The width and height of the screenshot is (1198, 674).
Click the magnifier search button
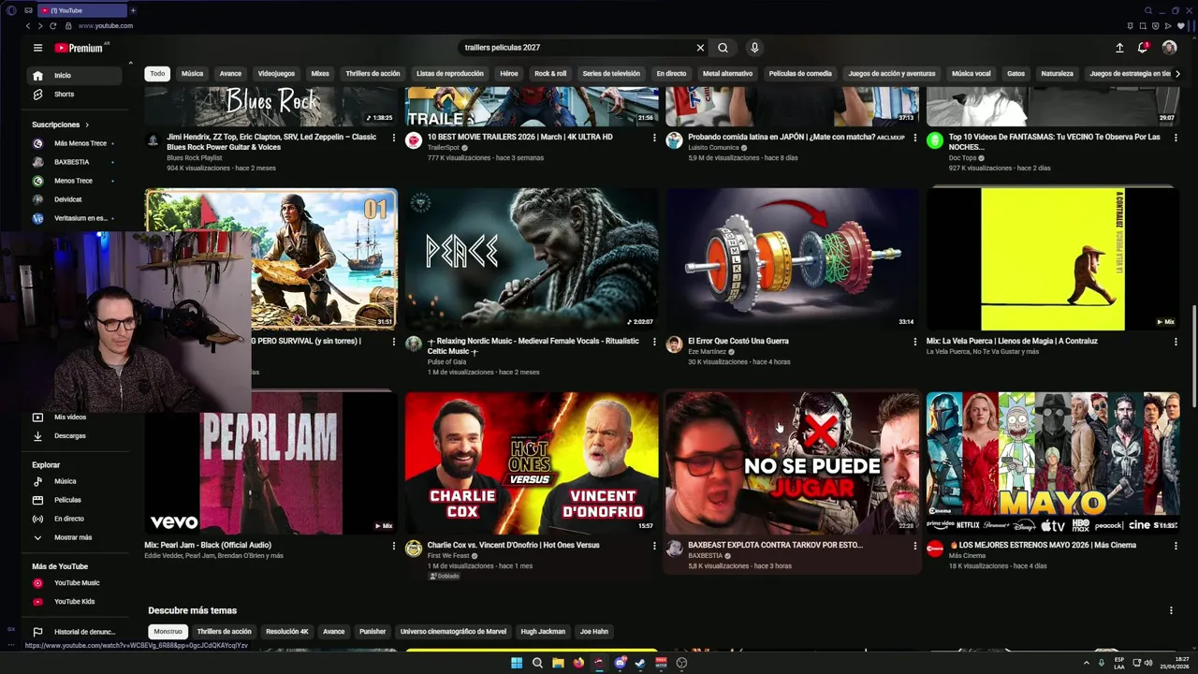click(x=723, y=48)
